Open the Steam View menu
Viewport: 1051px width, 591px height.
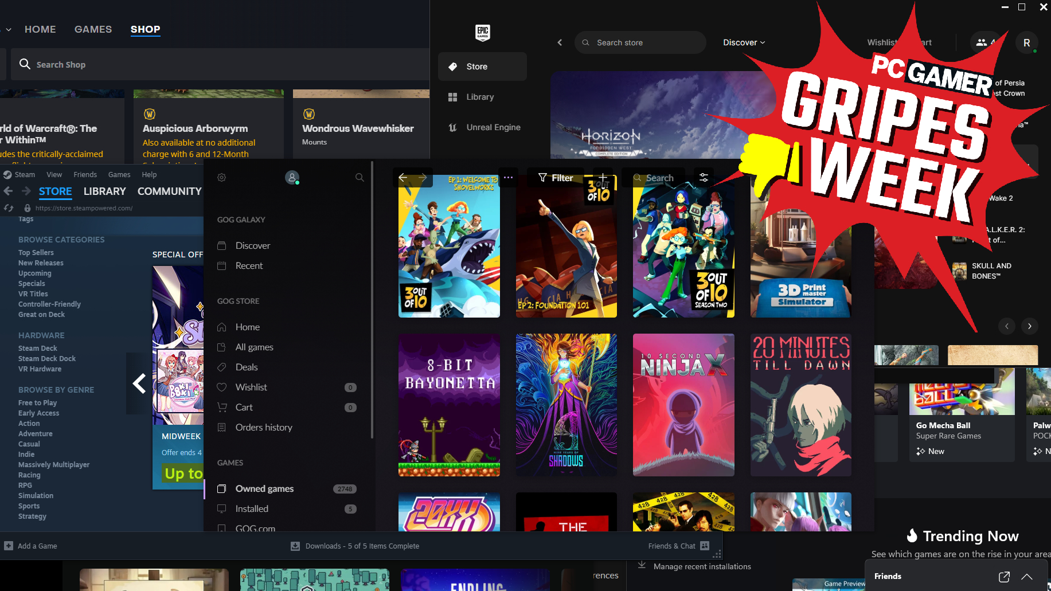(x=54, y=175)
